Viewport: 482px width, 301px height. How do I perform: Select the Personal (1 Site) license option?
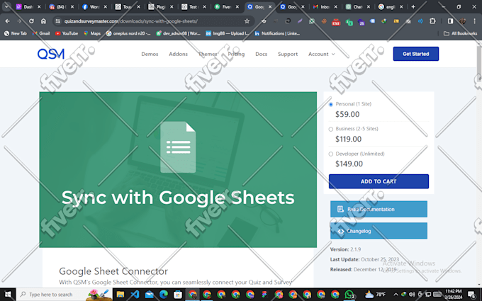[x=331, y=104]
